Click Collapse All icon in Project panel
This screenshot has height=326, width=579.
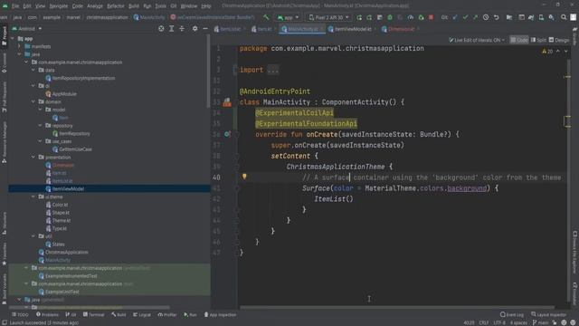click(182, 28)
